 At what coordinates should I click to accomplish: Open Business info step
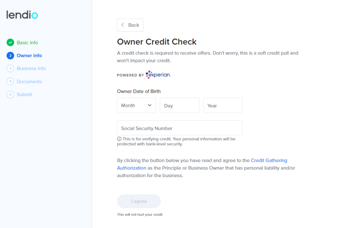31,68
